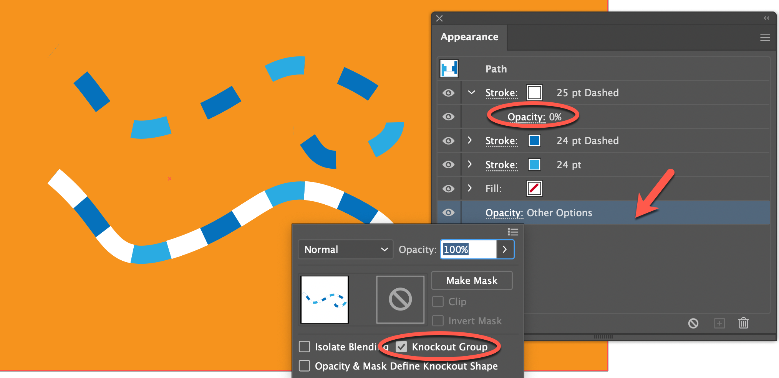Click the Make Mask button
The image size is (779, 378).
click(472, 280)
